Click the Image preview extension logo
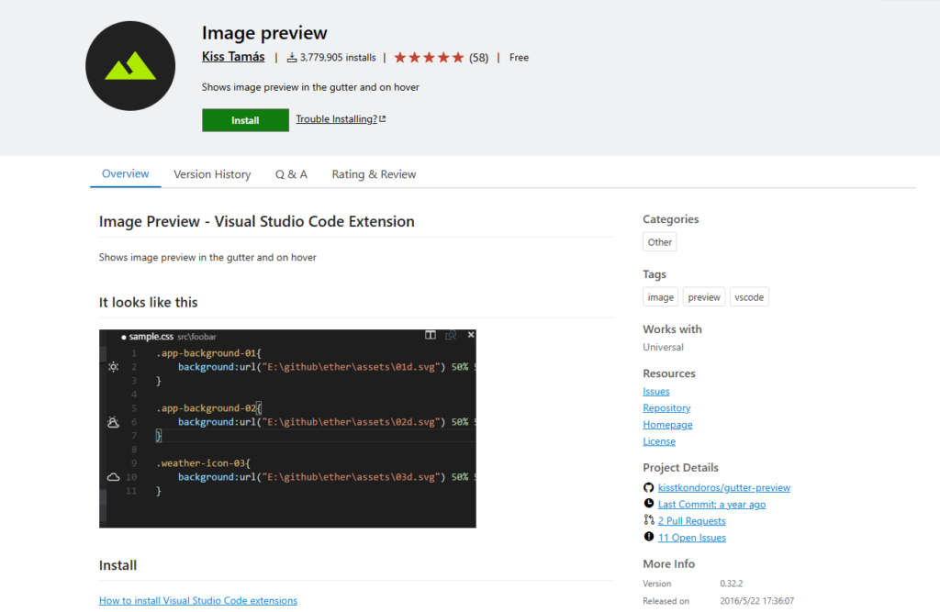The height and width of the screenshot is (612, 940). [x=129, y=66]
